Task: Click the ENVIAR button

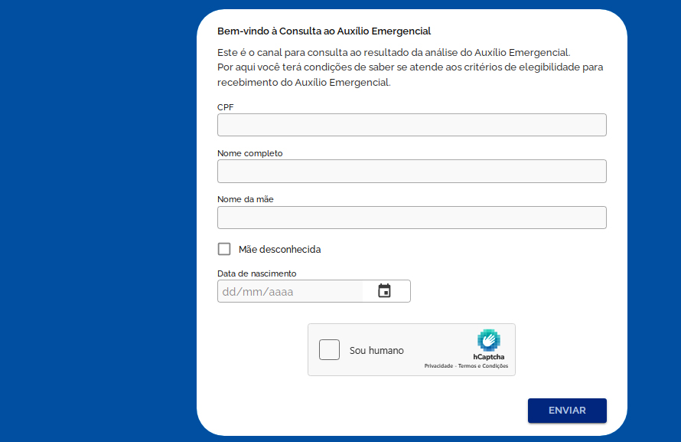Action: [x=567, y=411]
